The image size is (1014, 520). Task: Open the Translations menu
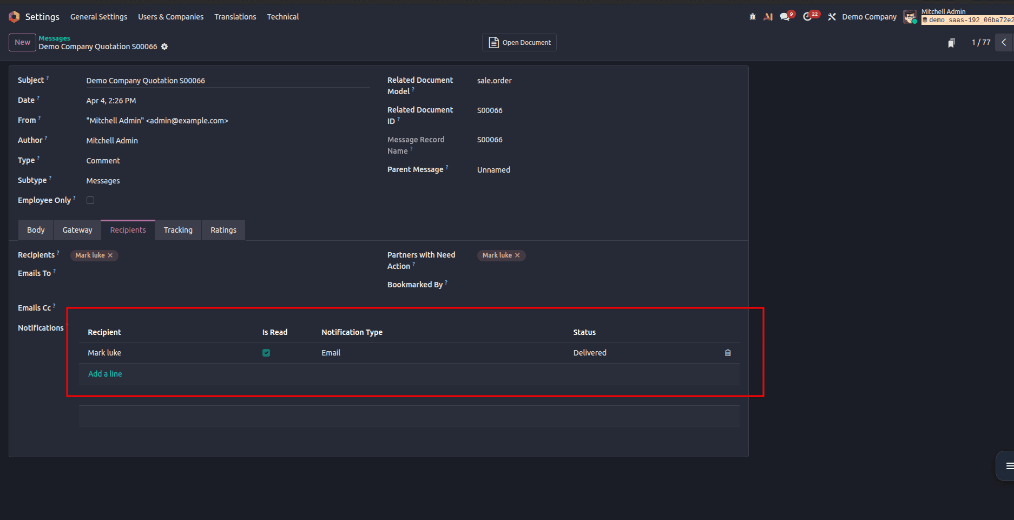click(x=235, y=17)
